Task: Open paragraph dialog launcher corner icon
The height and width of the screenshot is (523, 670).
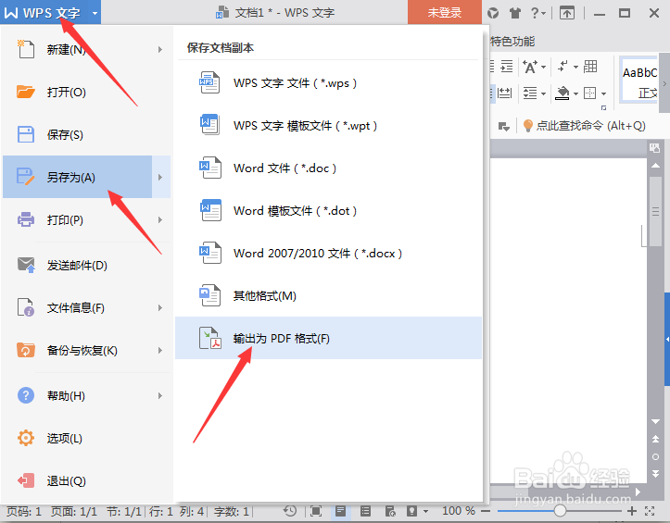Action: coord(604,107)
